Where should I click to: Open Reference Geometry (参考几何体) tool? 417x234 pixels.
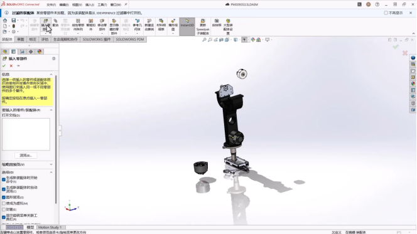pos(138,24)
